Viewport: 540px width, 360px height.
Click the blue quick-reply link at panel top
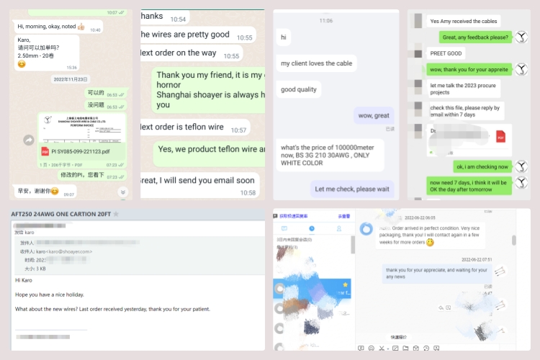coord(294,216)
